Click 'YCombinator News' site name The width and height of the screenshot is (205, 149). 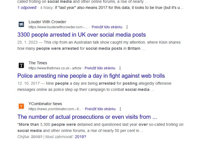(45, 104)
